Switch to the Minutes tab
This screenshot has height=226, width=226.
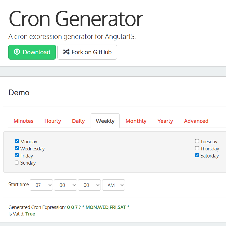[23, 121]
